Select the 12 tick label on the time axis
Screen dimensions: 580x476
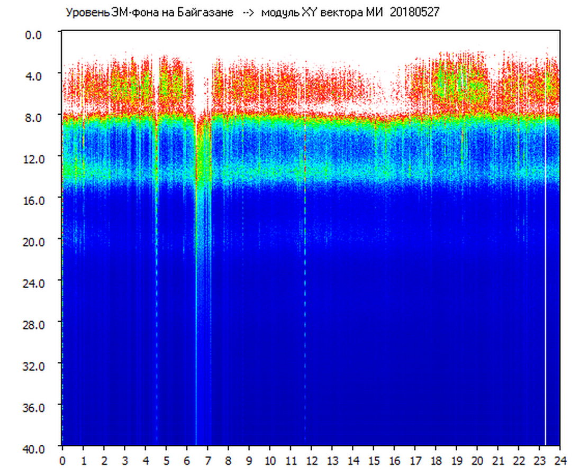pos(312,461)
